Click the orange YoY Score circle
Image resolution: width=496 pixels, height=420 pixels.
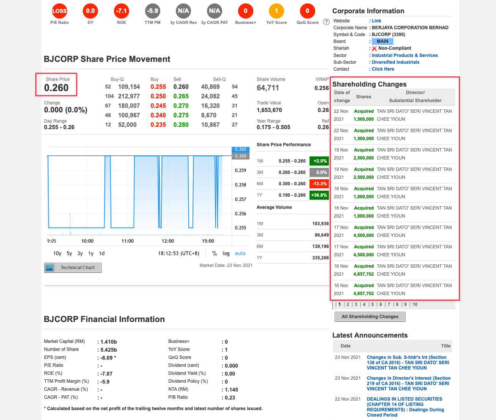276,11
